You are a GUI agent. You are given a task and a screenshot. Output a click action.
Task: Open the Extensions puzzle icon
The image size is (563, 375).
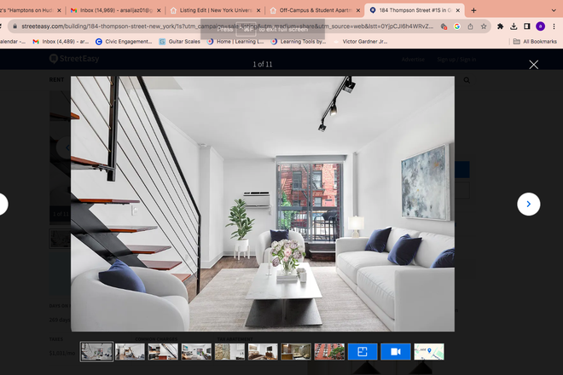coord(500,26)
